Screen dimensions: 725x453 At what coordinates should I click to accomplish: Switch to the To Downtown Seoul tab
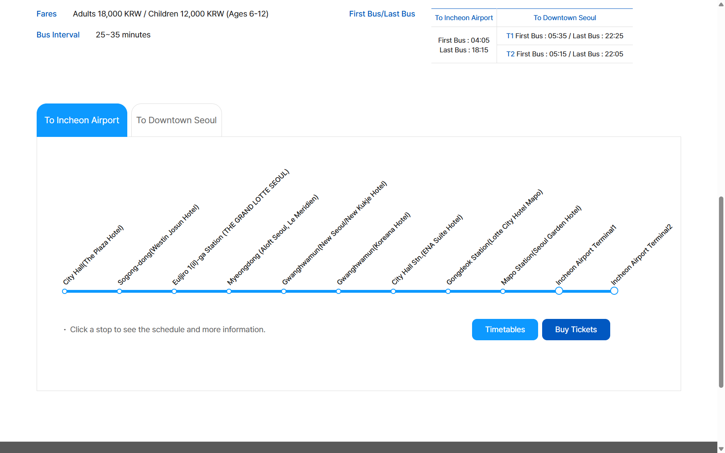[x=176, y=120]
